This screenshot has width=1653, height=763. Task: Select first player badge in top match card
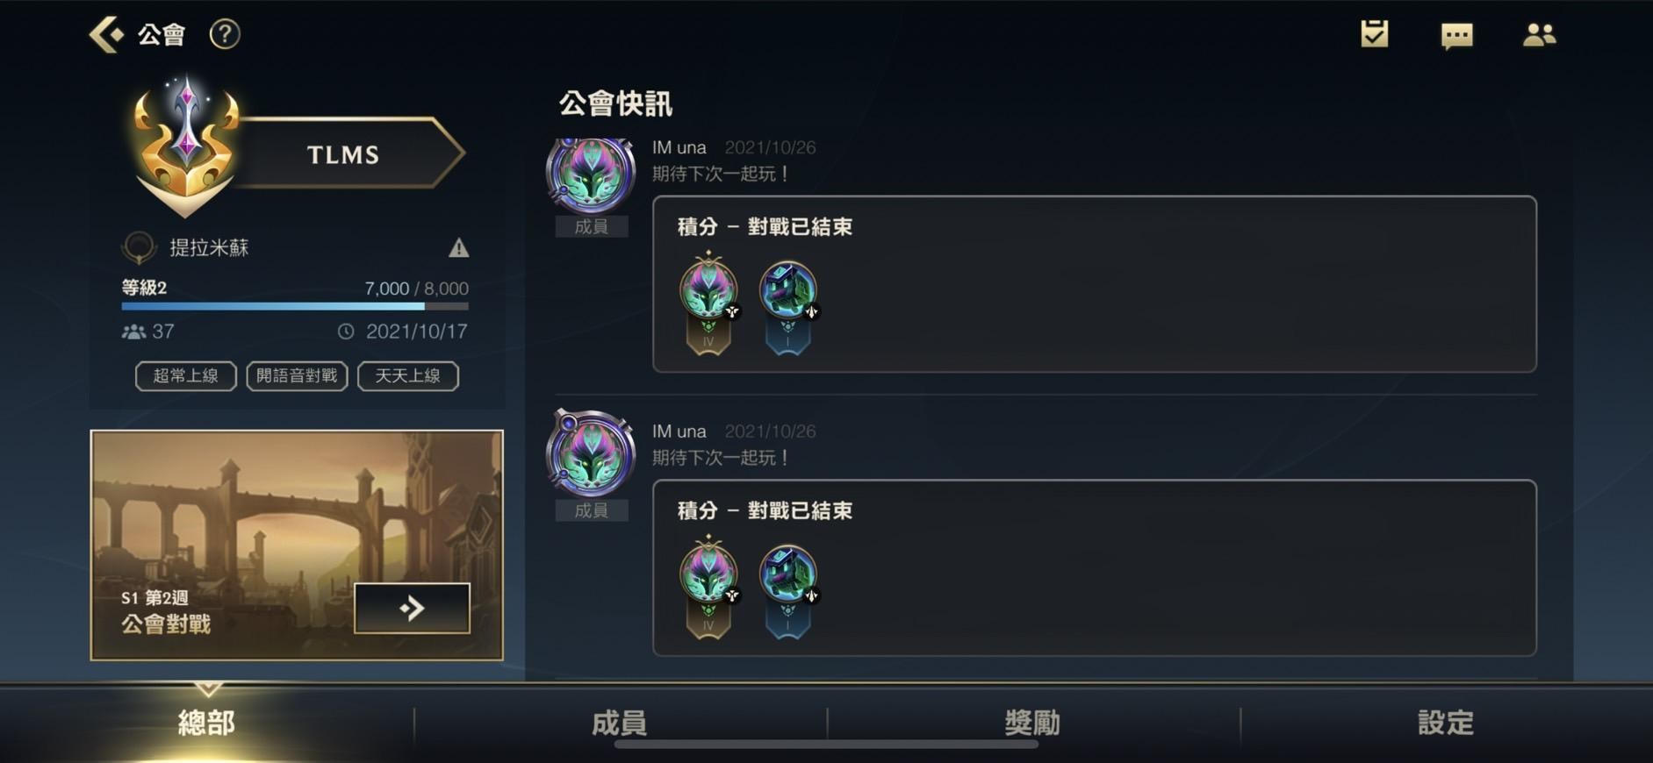point(709,303)
